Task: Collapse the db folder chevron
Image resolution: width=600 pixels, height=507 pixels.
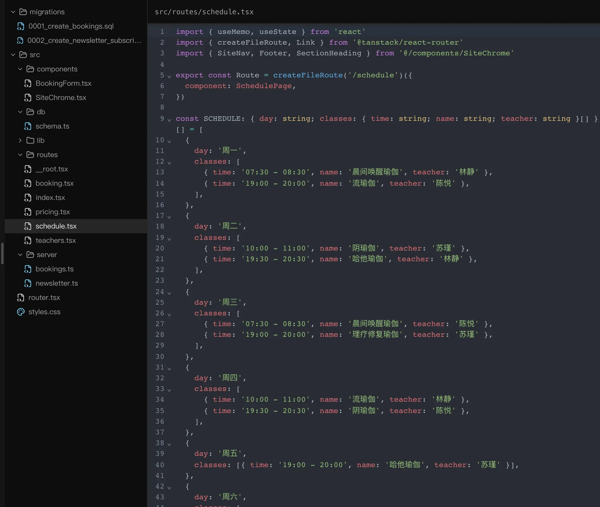Action: pos(20,112)
